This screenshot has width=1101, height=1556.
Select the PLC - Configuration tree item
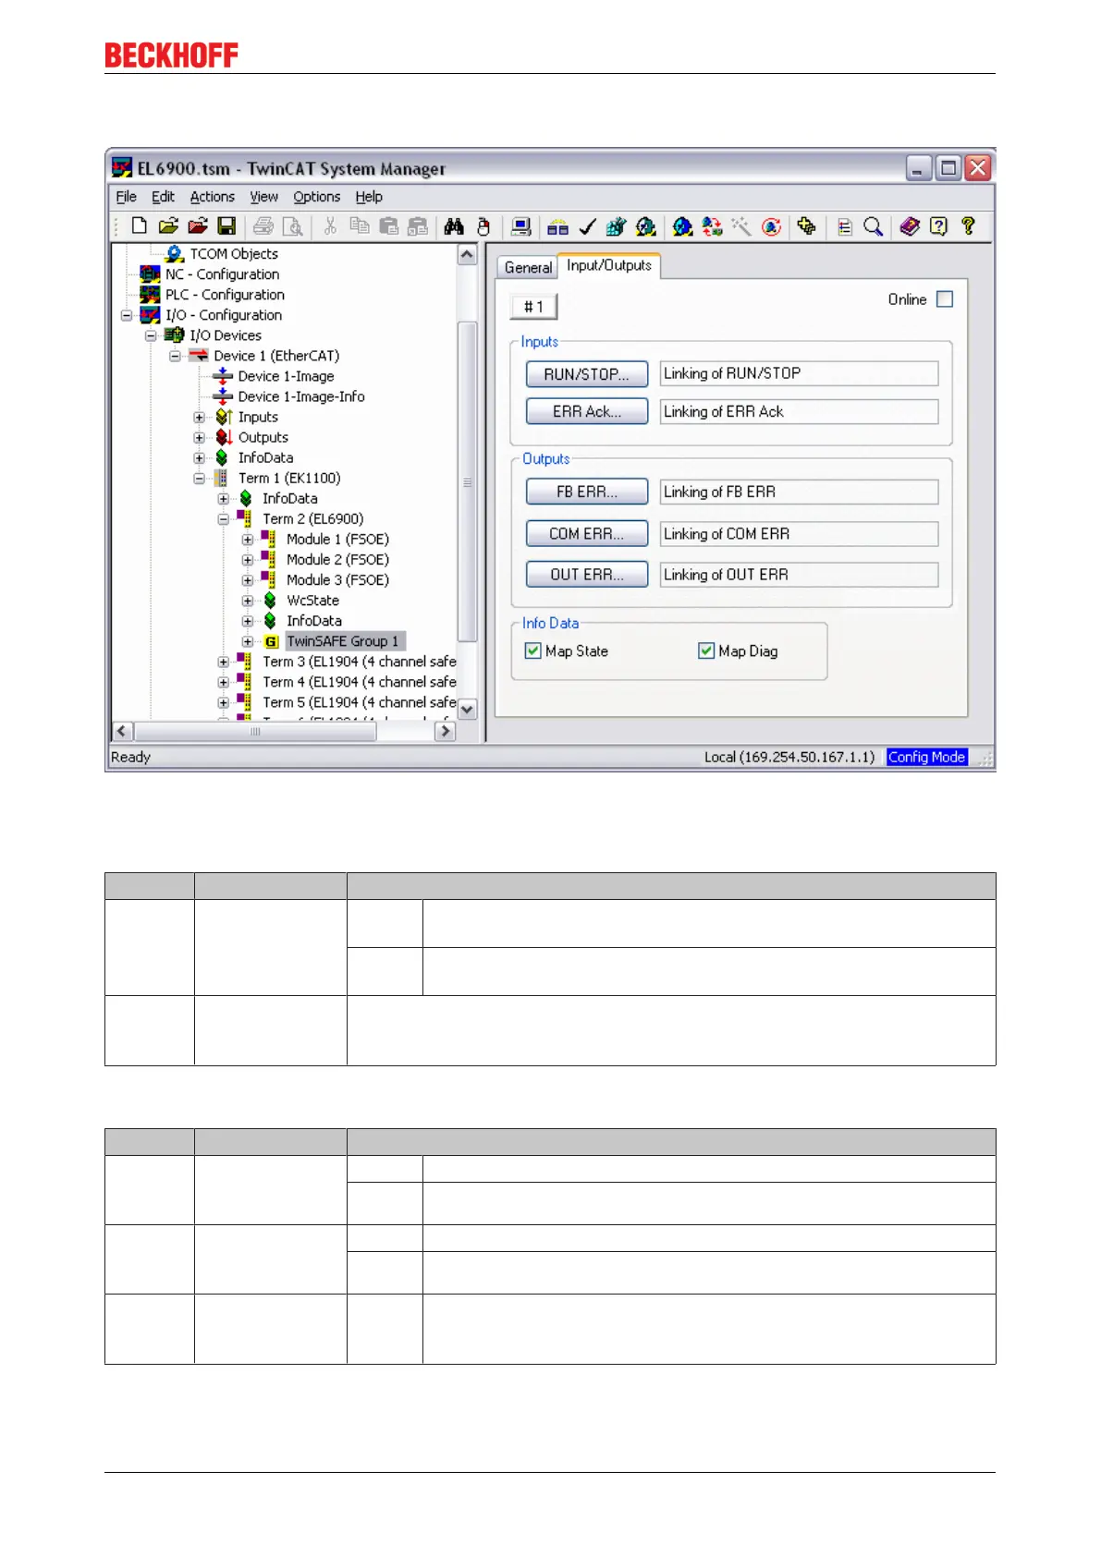point(225,295)
